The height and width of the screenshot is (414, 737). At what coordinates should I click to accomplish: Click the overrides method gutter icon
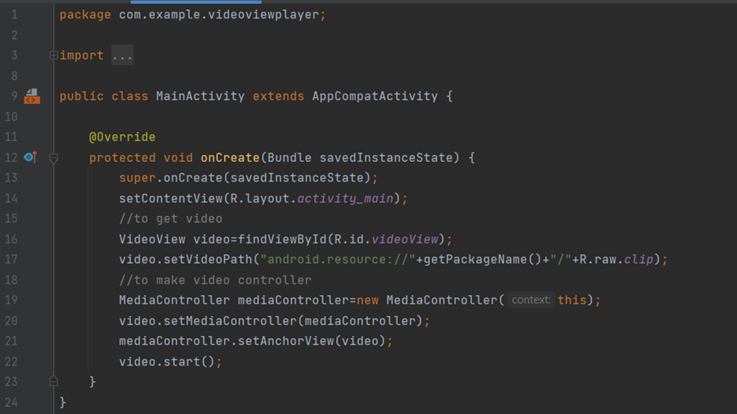pyautogui.click(x=30, y=157)
